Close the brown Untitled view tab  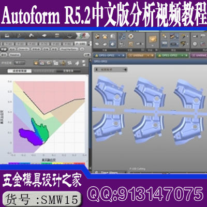point(152,55)
